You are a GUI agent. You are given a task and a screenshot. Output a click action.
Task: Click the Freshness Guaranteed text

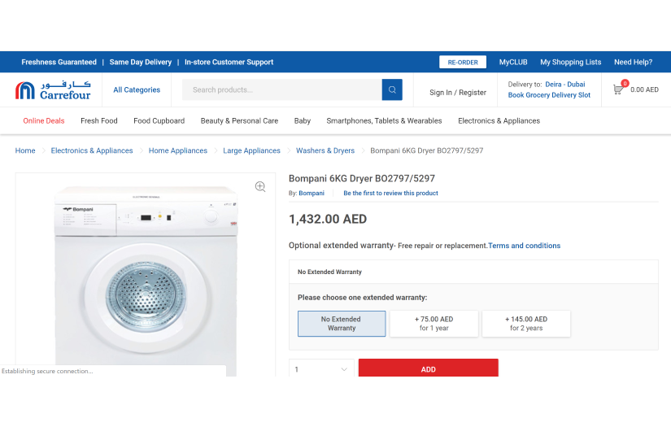point(59,62)
